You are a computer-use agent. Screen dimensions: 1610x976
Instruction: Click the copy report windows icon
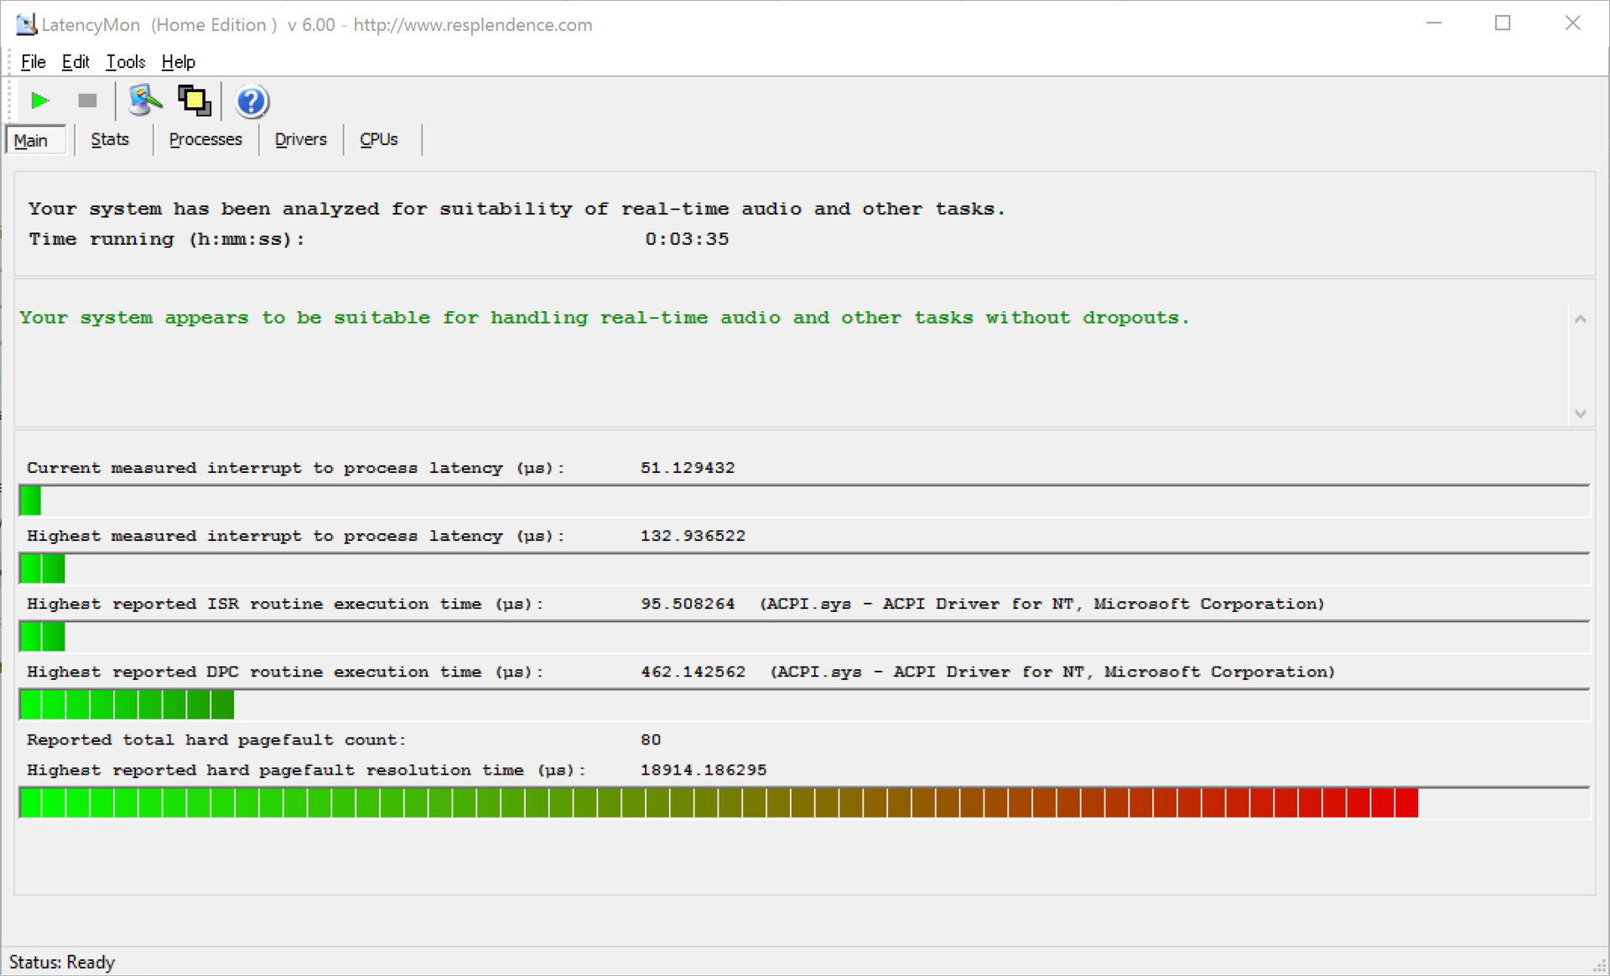pyautogui.click(x=195, y=101)
